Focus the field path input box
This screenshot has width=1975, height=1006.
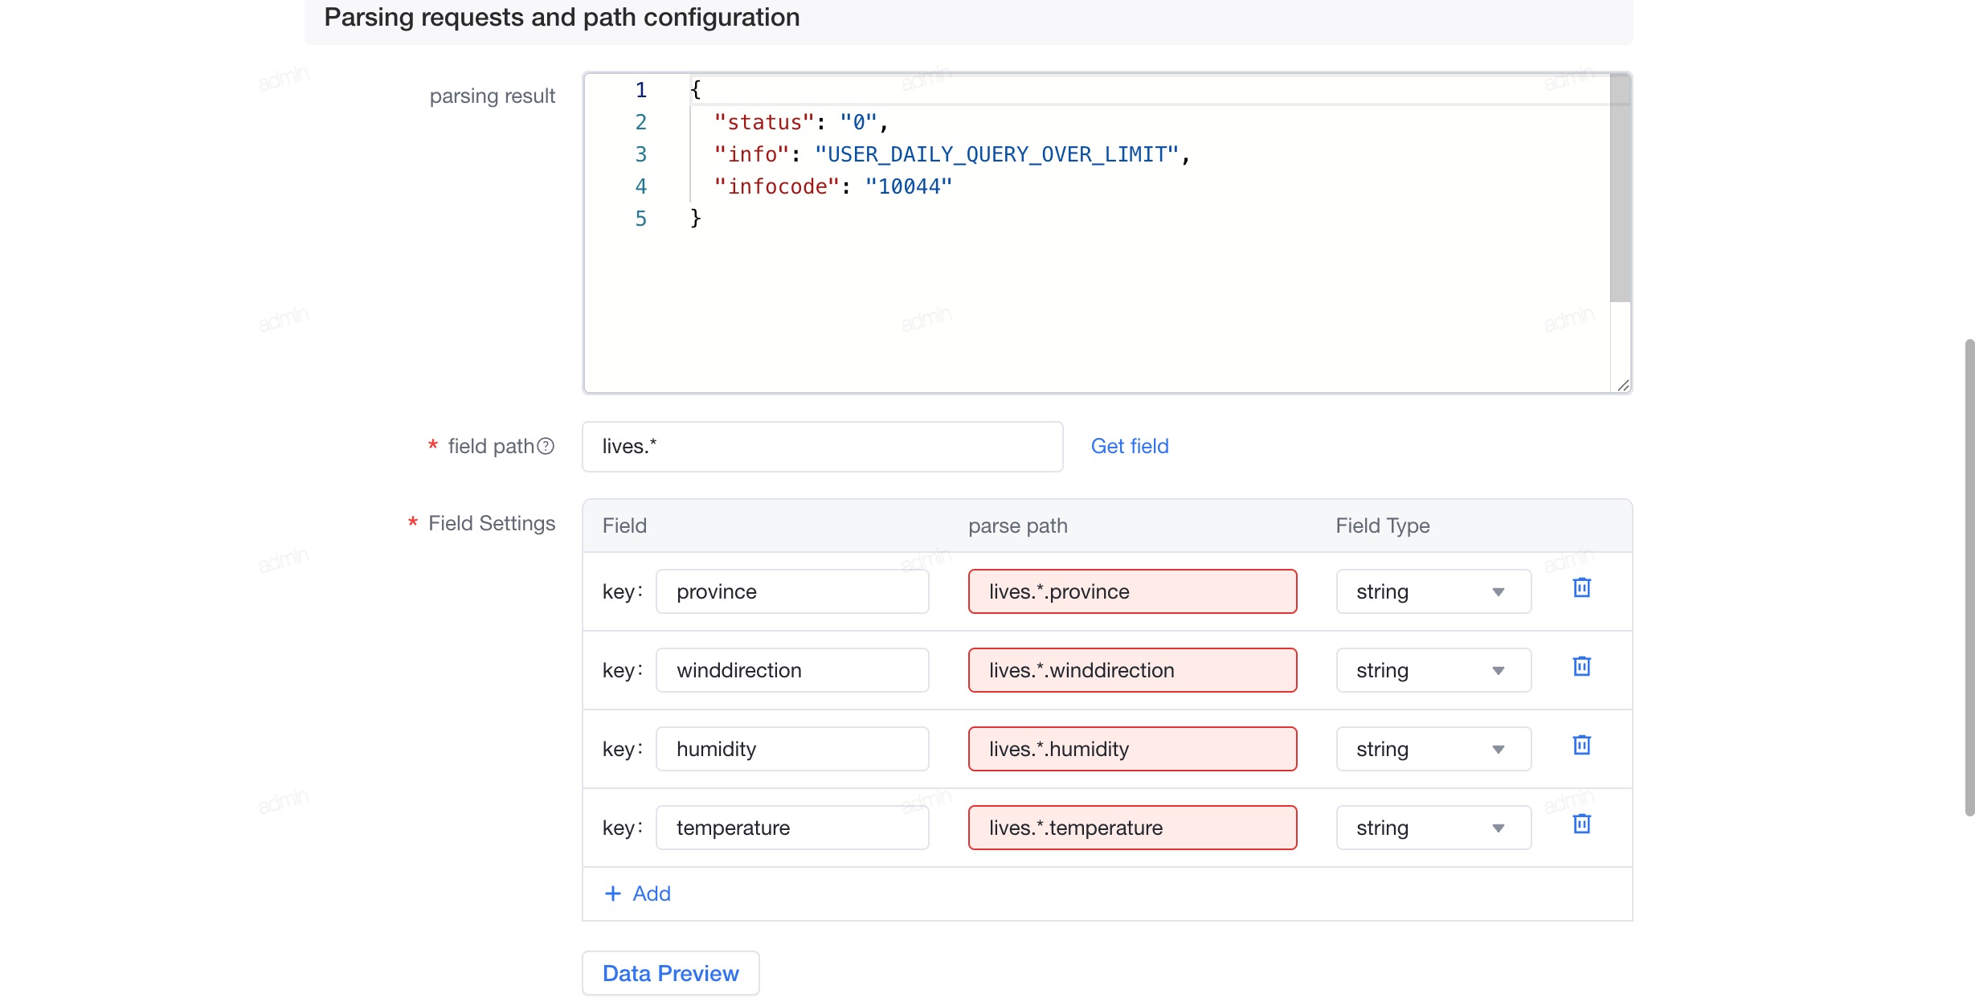822,447
